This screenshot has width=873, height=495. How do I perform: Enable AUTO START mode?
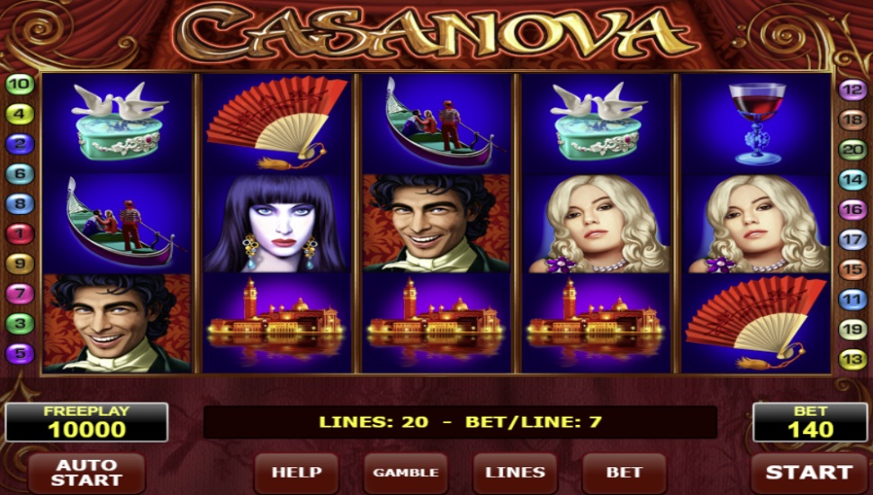tap(86, 472)
